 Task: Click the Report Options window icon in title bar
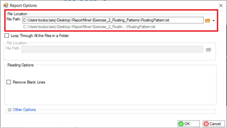click(5, 5)
